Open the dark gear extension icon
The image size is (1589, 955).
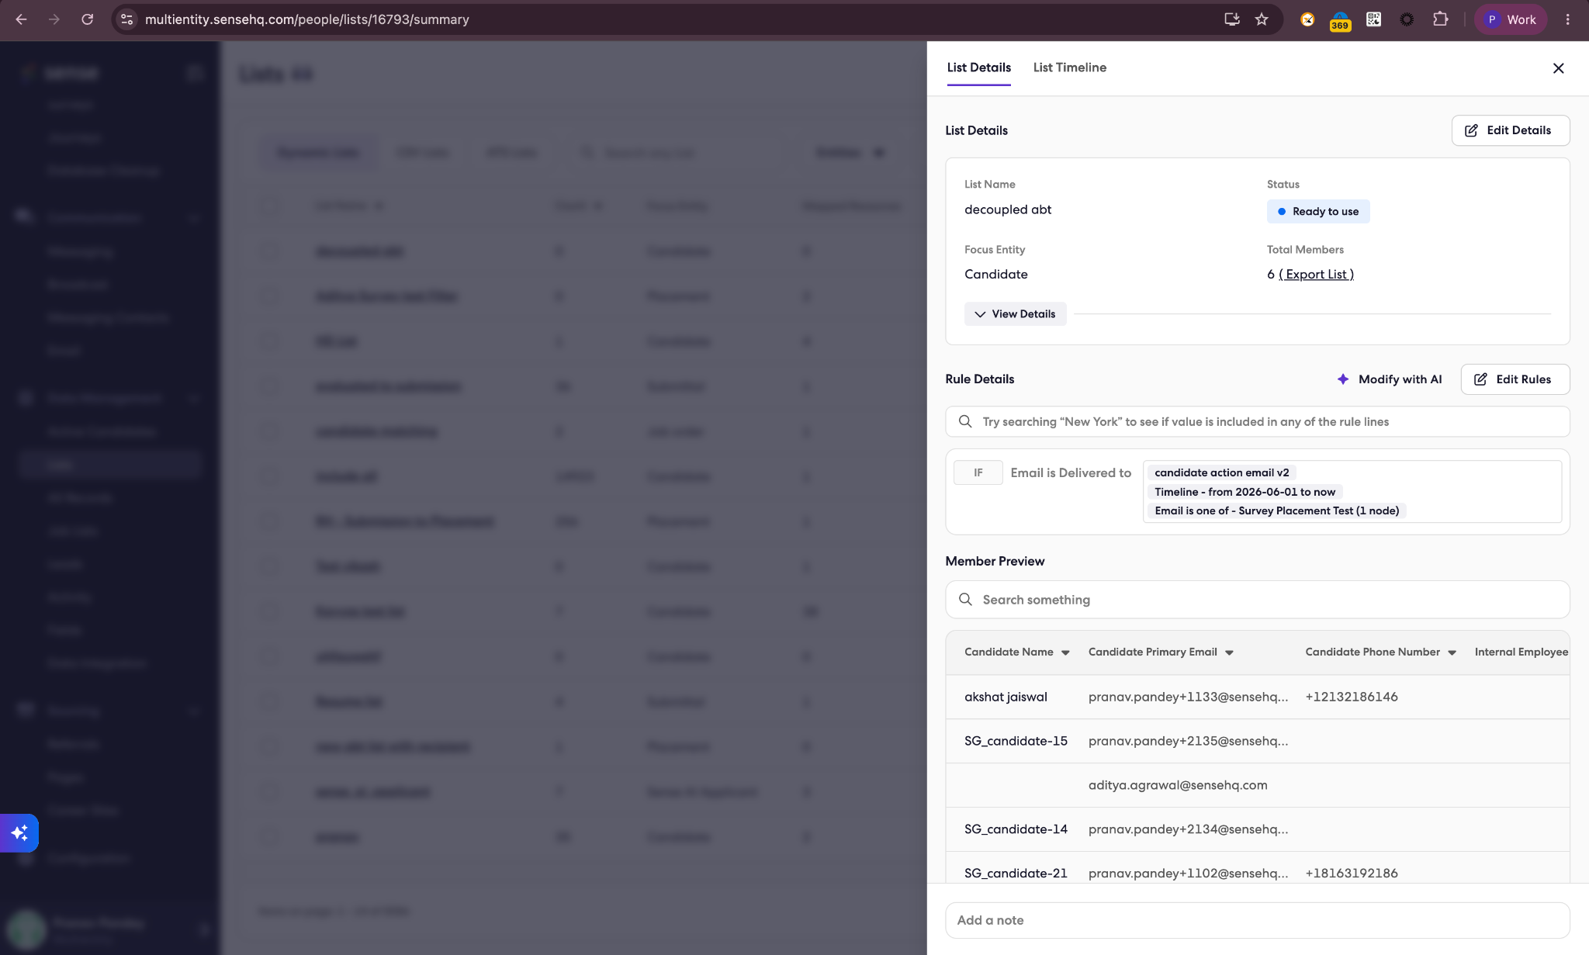tap(1407, 19)
